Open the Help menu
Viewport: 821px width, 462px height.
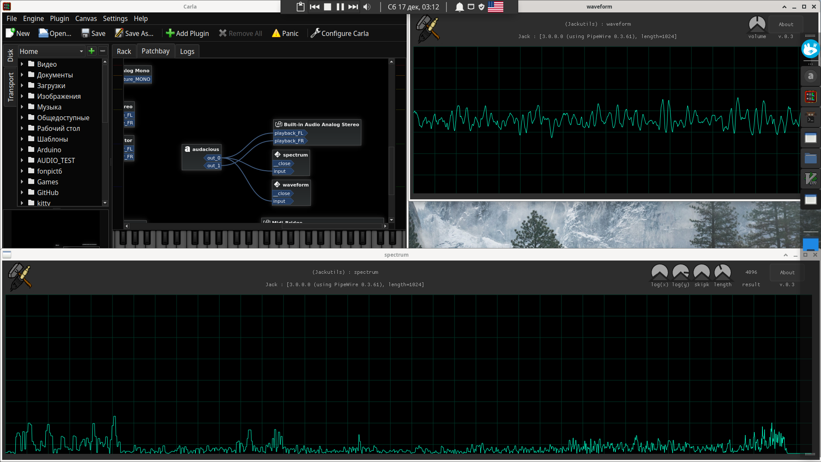[141, 18]
